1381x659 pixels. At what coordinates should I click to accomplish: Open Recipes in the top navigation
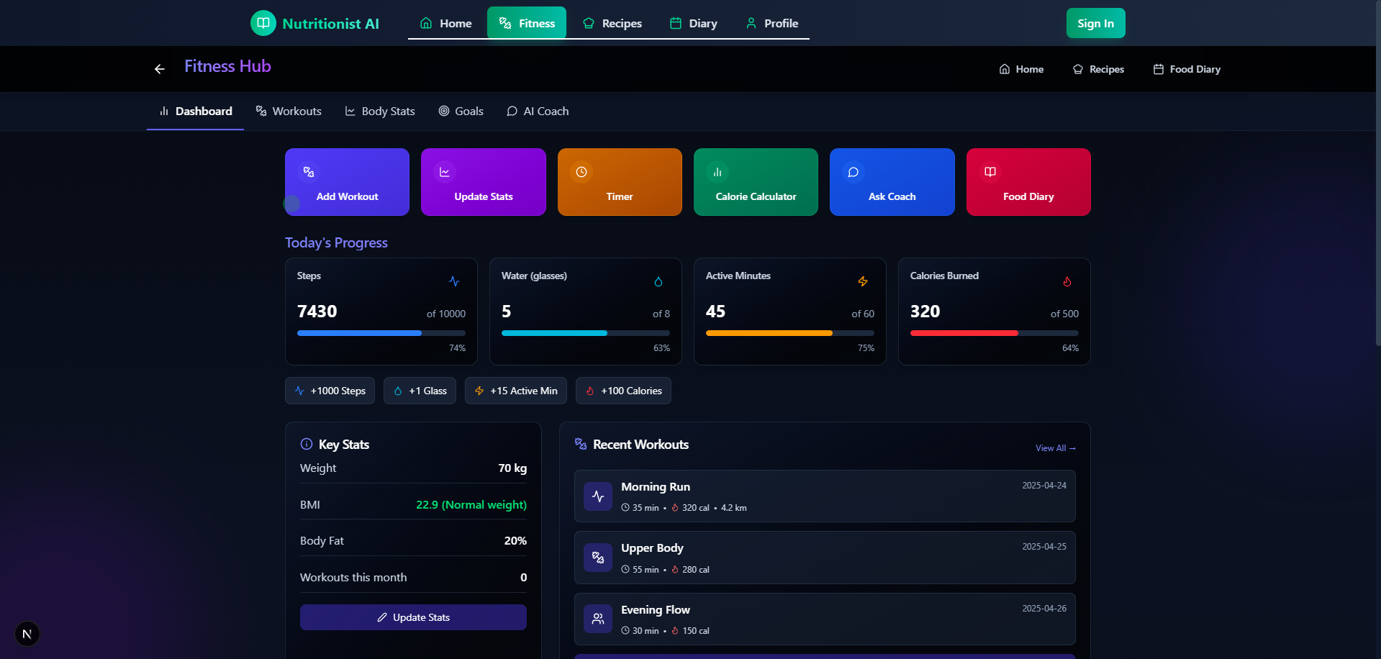coord(612,23)
